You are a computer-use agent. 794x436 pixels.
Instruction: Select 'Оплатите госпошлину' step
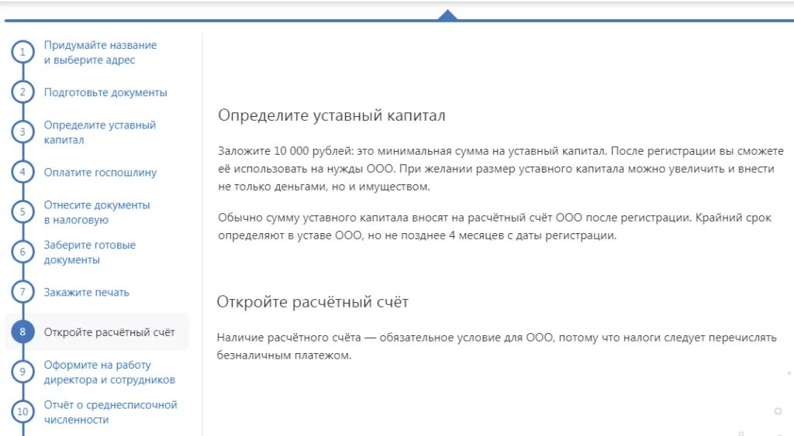(x=100, y=173)
